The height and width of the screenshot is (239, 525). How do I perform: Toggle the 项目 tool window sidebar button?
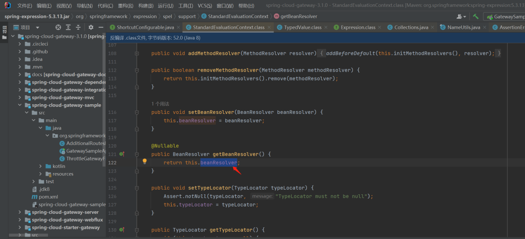pyautogui.click(x=4, y=33)
